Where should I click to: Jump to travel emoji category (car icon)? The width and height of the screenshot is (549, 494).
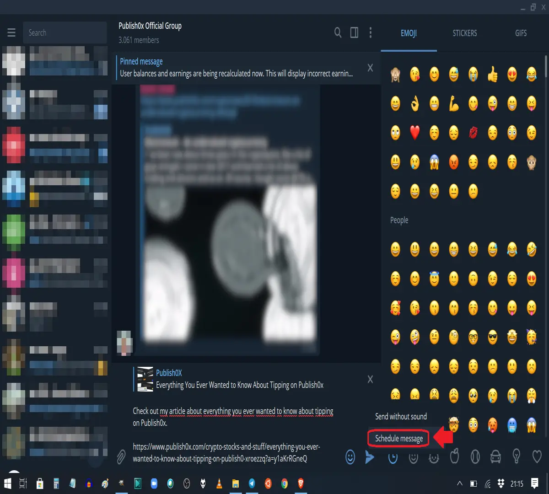[x=495, y=456]
